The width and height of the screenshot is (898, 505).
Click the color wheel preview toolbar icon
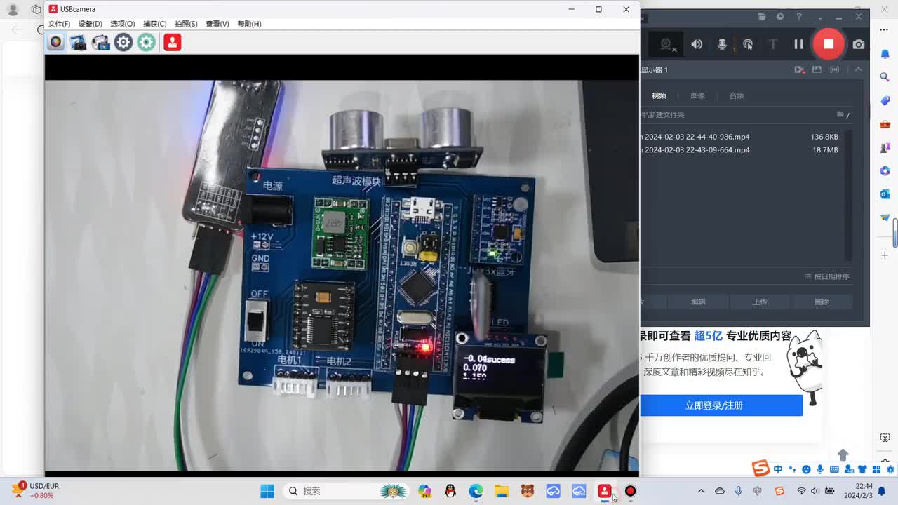[55, 42]
